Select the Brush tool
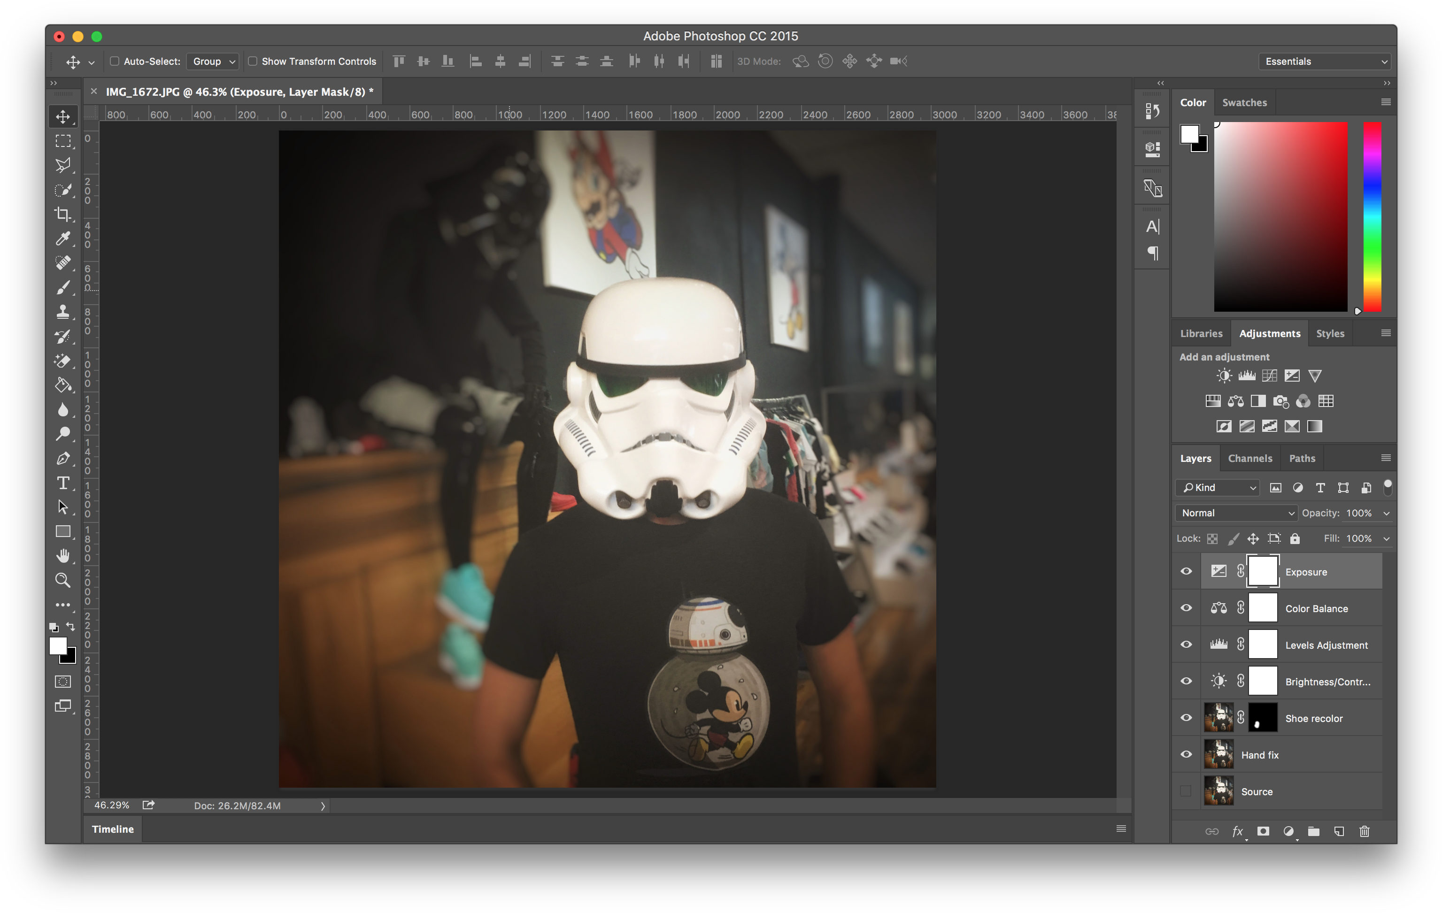 63,287
